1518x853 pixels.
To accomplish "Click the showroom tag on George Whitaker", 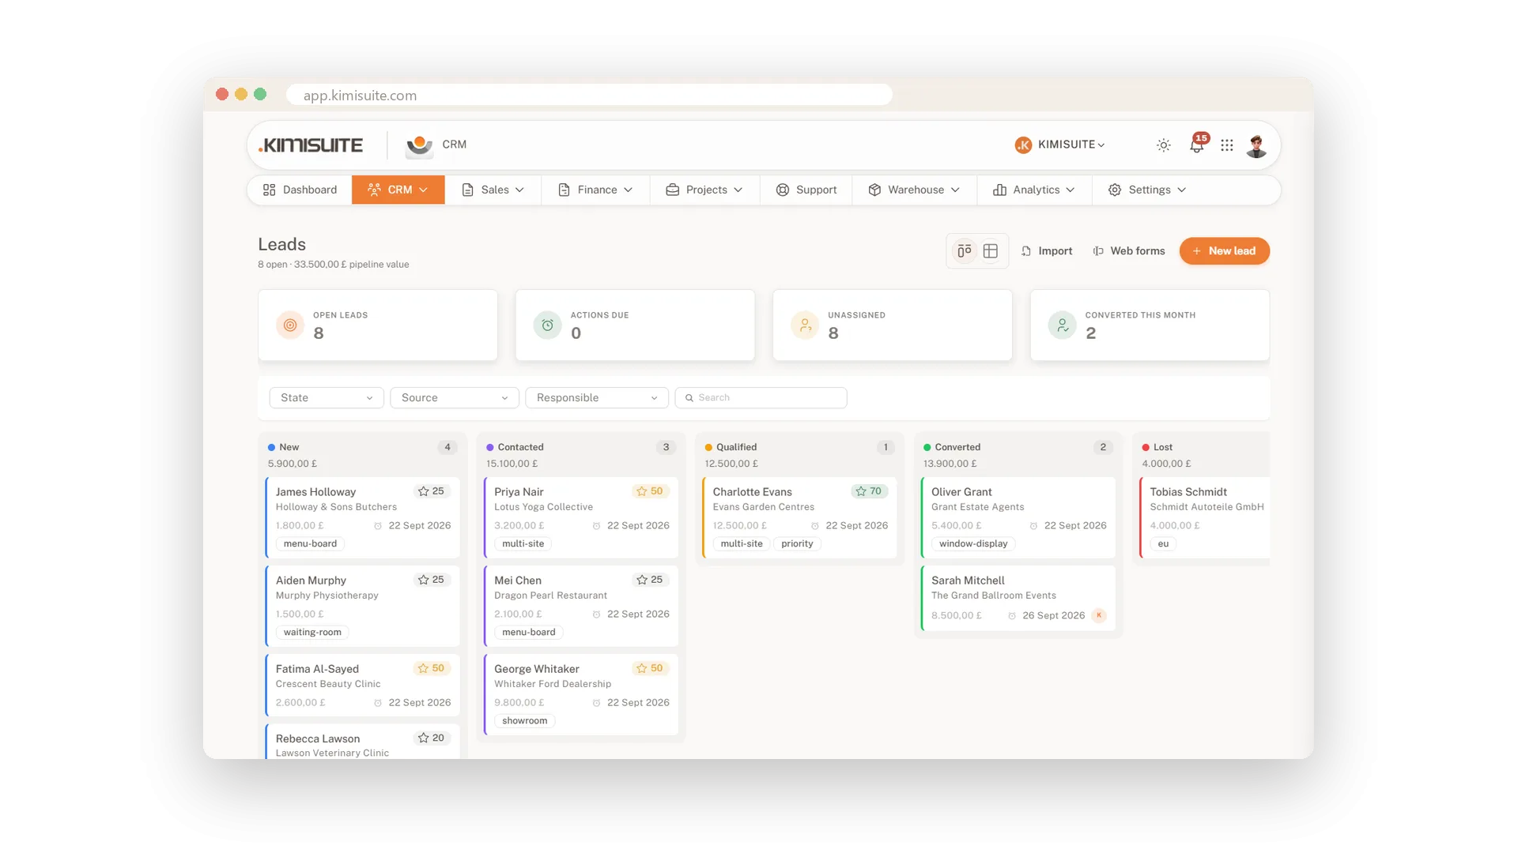I will tap(524, 721).
